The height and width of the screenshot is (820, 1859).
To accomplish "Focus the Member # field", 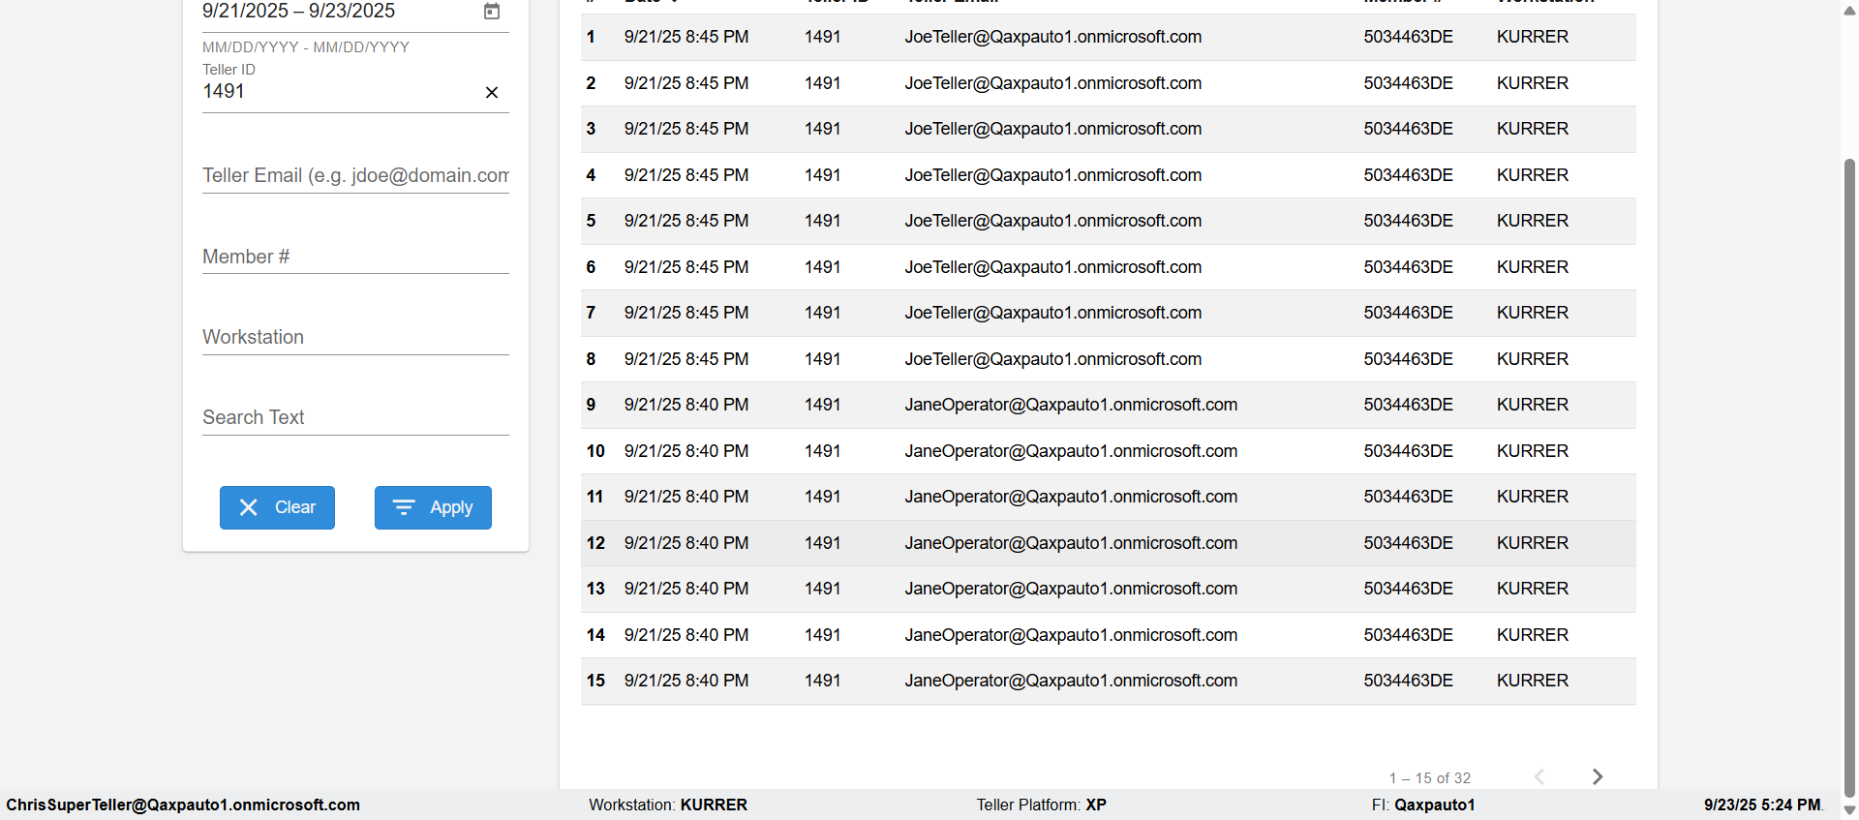I will (354, 257).
